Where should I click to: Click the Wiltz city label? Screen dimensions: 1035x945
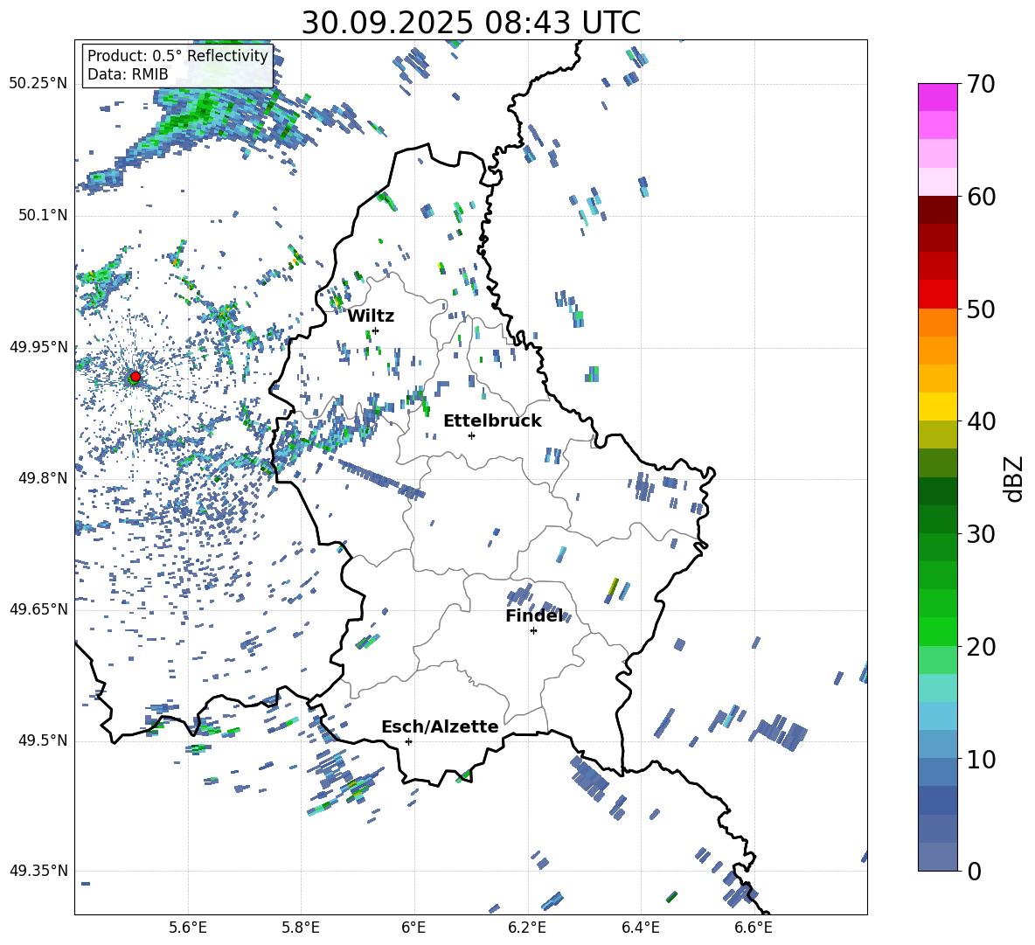point(371,316)
